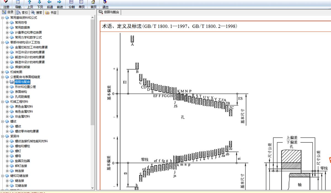The height and width of the screenshot is (193, 331).
Task: Open the 搜索 search tab
Action: (36, 12)
